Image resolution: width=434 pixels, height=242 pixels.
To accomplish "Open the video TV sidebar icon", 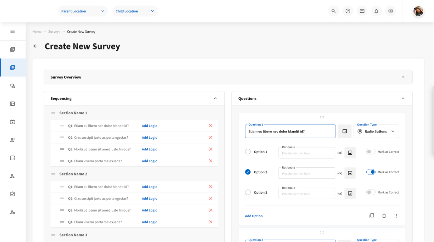I will [x=13, y=122].
